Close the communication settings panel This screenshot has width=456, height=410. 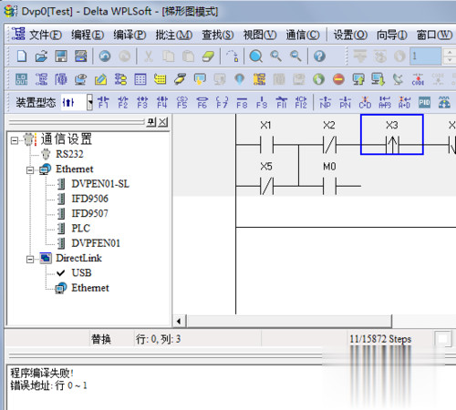point(163,122)
